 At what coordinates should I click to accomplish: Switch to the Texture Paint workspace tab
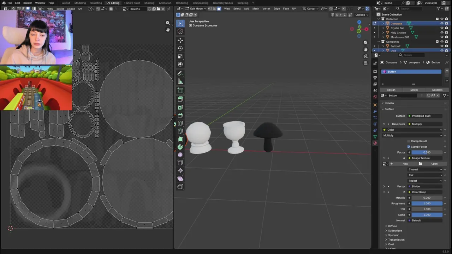coord(132,3)
